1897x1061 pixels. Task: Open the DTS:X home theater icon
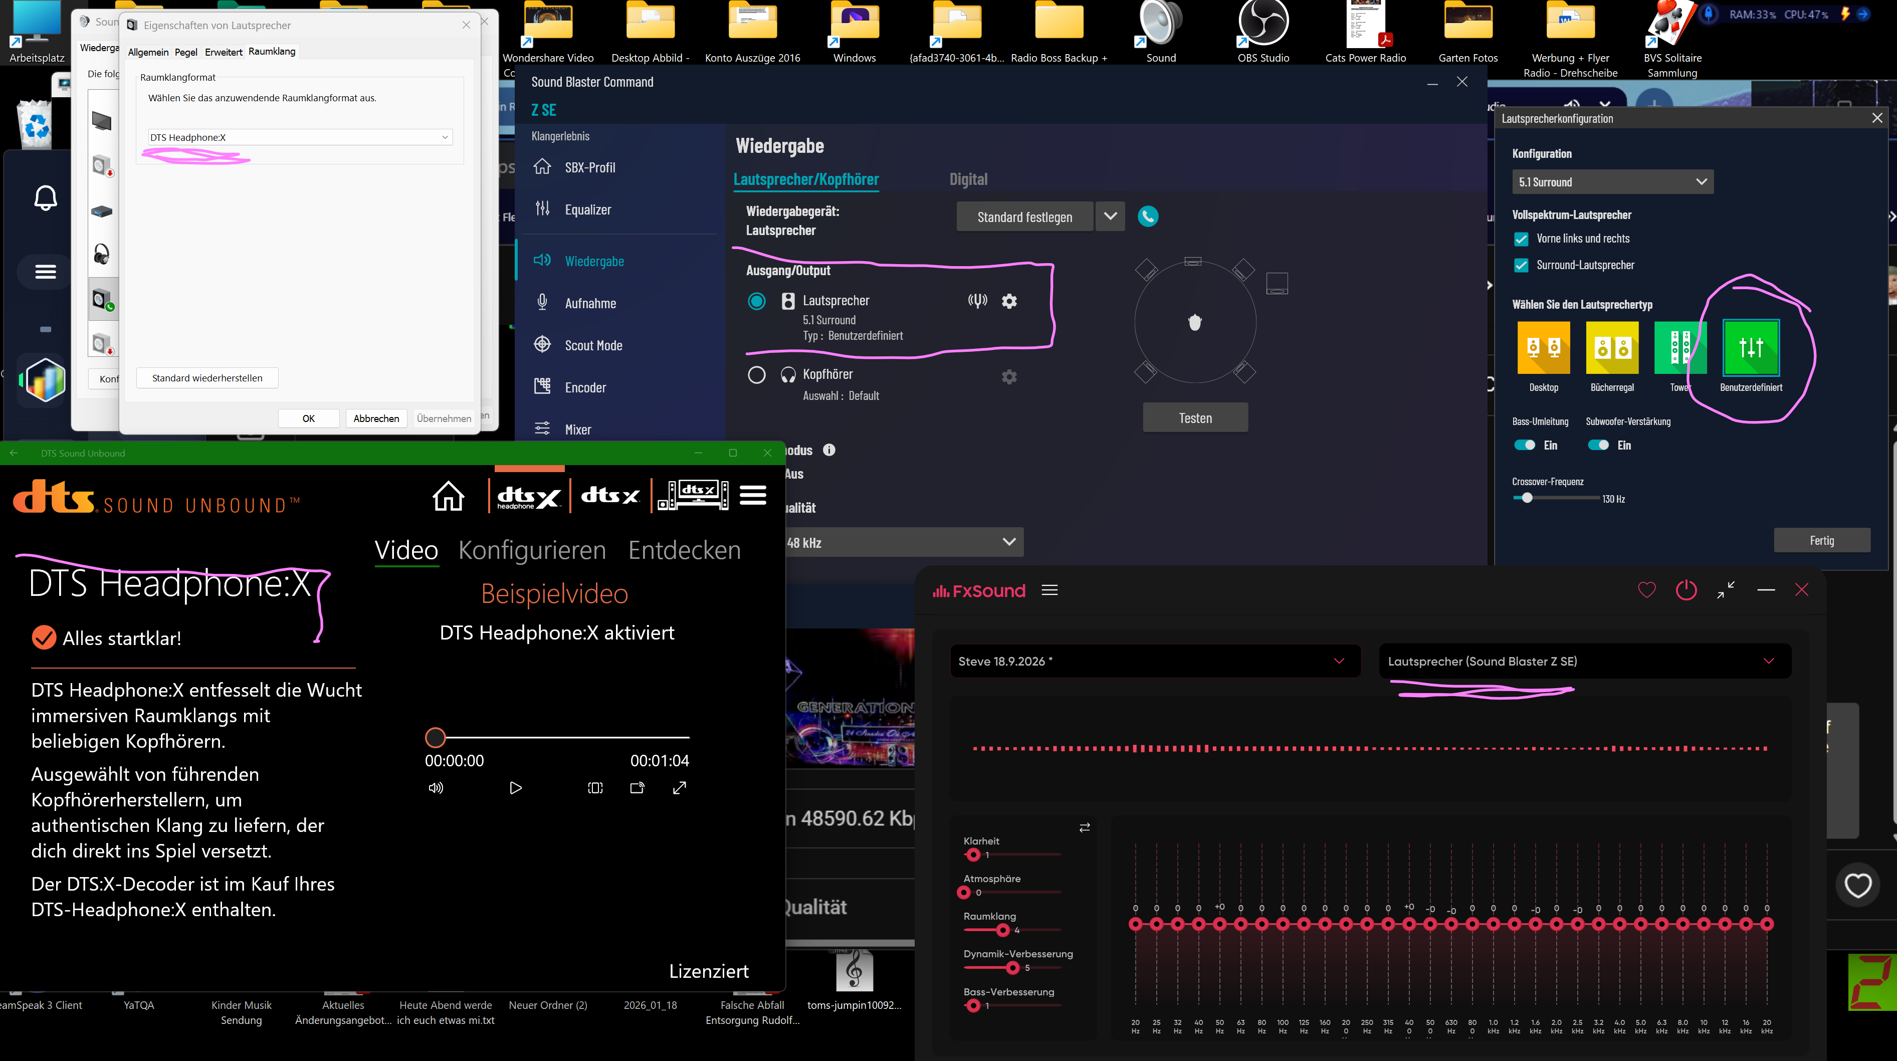693,495
